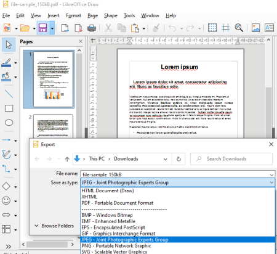Select the Connectors tool
277x254 pixels.
tap(6, 169)
